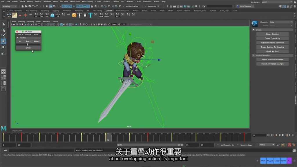This screenshot has width=297, height=167.
Task: Save the scene with the disk icon
Action: 30,6
